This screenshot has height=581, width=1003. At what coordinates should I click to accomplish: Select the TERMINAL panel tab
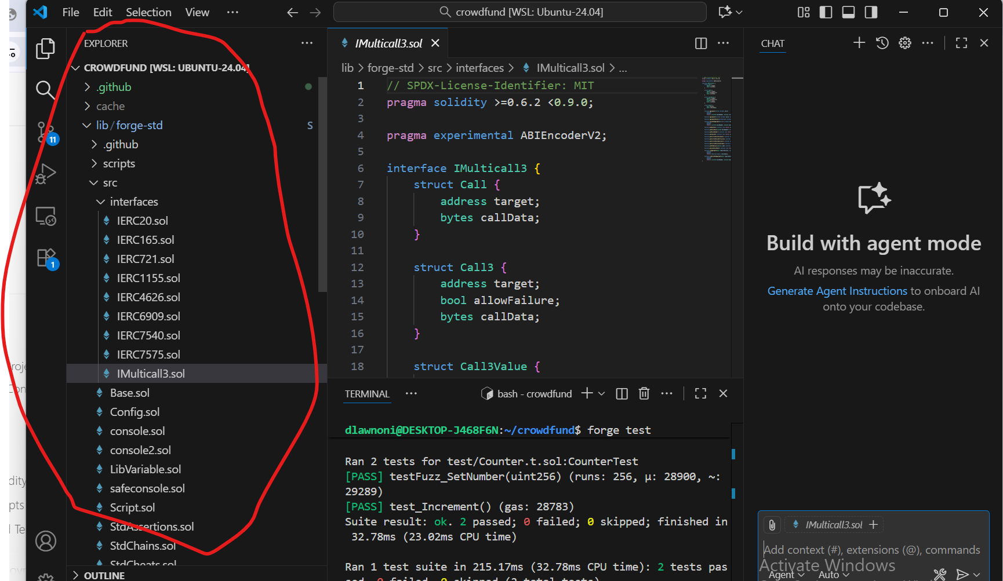(x=367, y=394)
